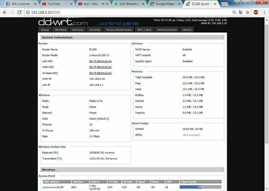Click the Wireless MAC address link
The width and height of the screenshot is (269, 191).
point(100,73)
